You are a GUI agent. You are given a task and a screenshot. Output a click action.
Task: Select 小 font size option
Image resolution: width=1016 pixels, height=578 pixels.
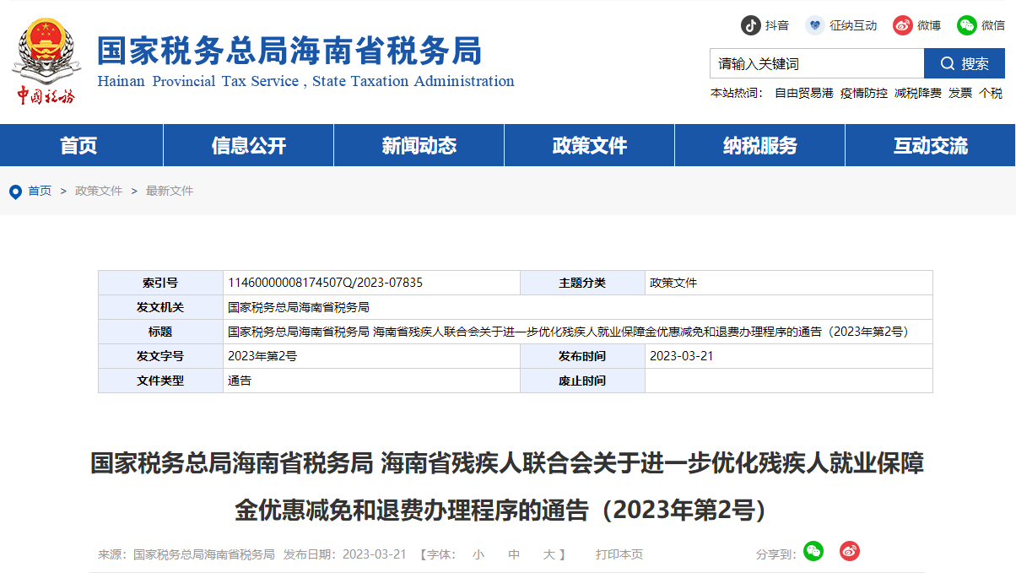pos(478,554)
